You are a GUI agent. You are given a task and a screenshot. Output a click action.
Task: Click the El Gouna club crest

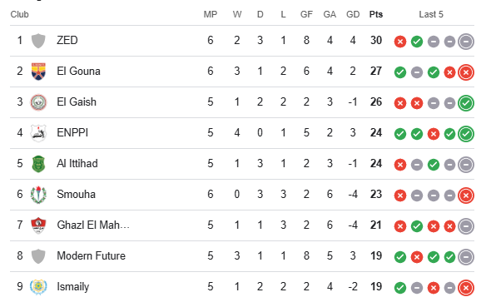click(x=38, y=72)
